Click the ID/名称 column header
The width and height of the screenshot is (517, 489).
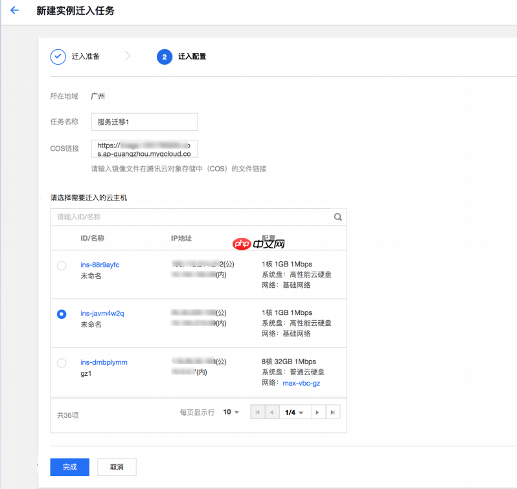click(x=92, y=238)
